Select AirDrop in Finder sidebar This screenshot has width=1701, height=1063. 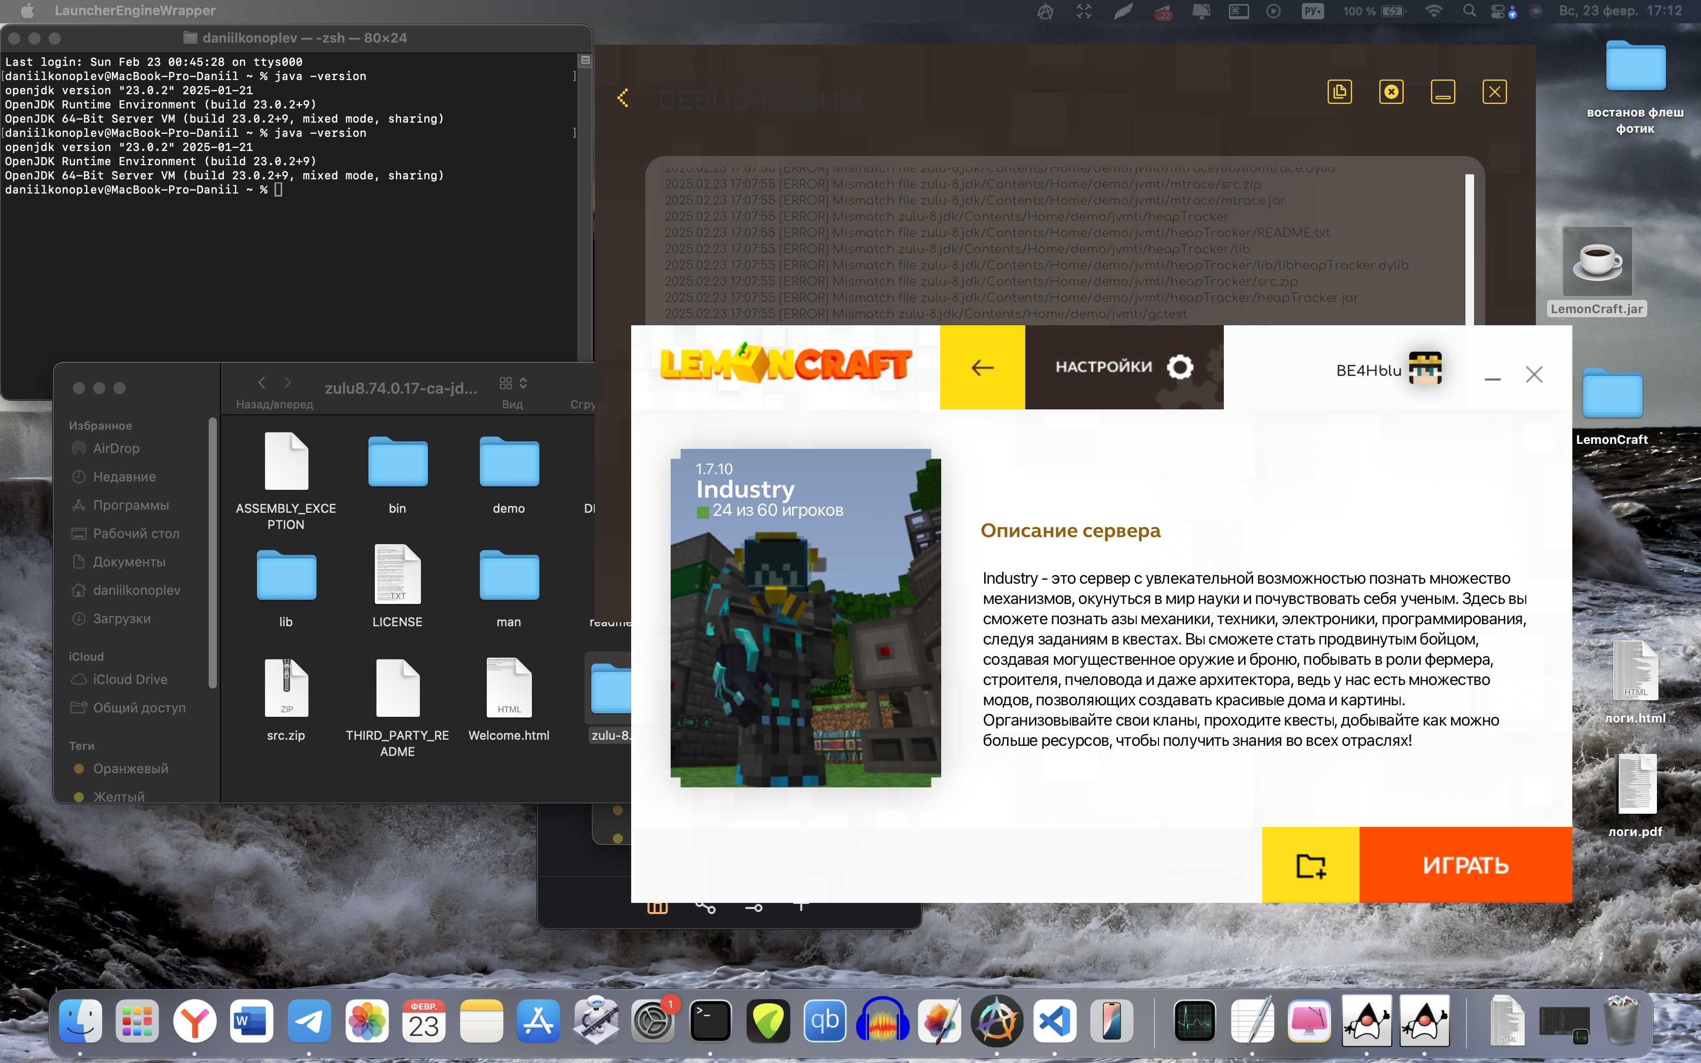pyautogui.click(x=116, y=448)
